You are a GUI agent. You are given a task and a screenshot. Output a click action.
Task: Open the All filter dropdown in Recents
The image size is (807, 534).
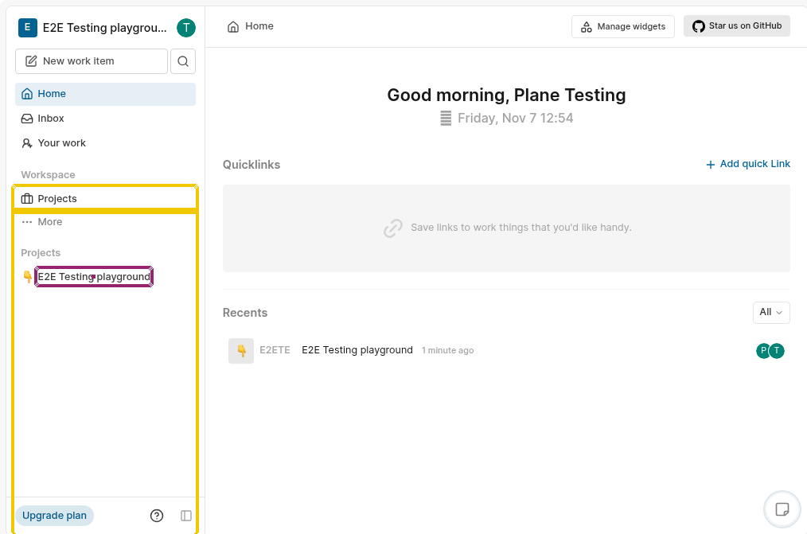pos(770,313)
